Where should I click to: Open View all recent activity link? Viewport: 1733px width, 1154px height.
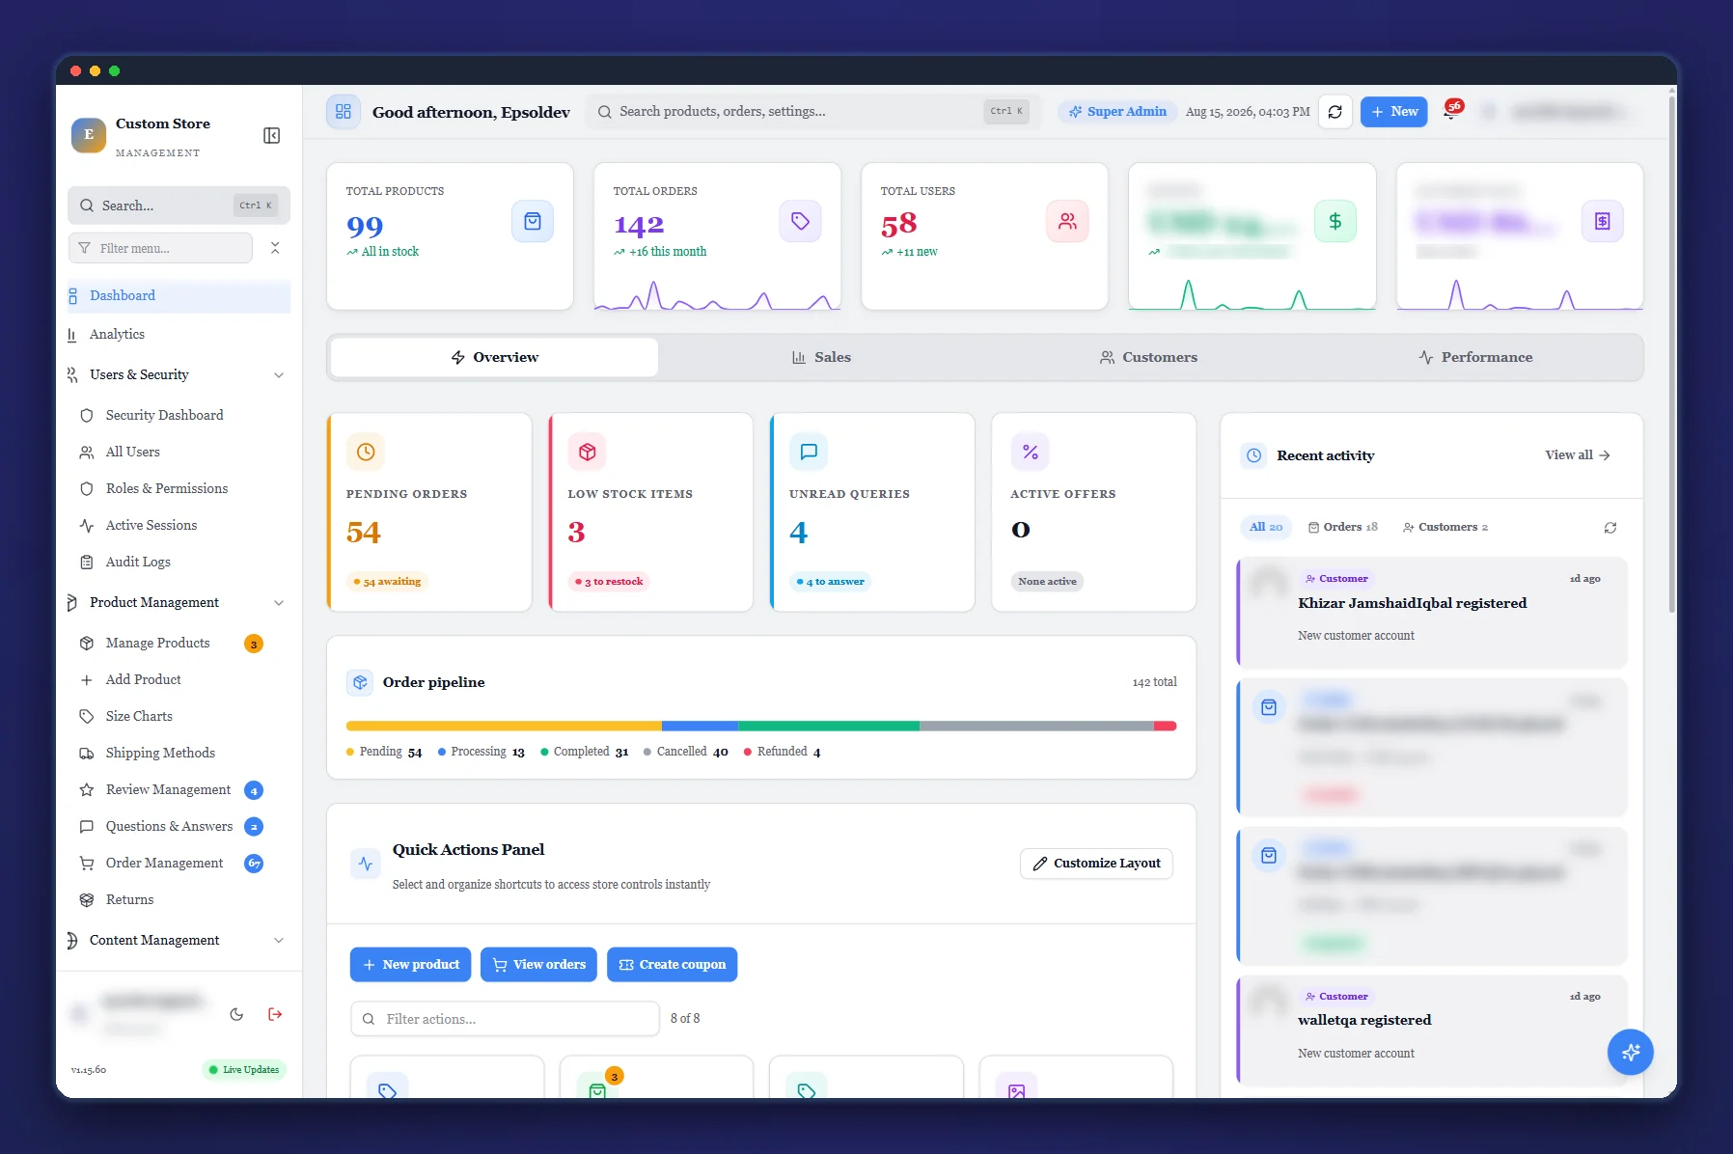tap(1577, 455)
